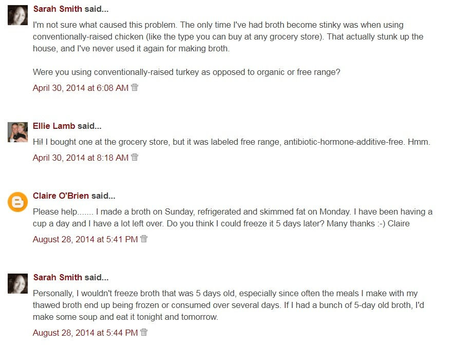Visit Claire O'Brien's profile name link
Screen dimensions: 451x347
(x=61, y=196)
